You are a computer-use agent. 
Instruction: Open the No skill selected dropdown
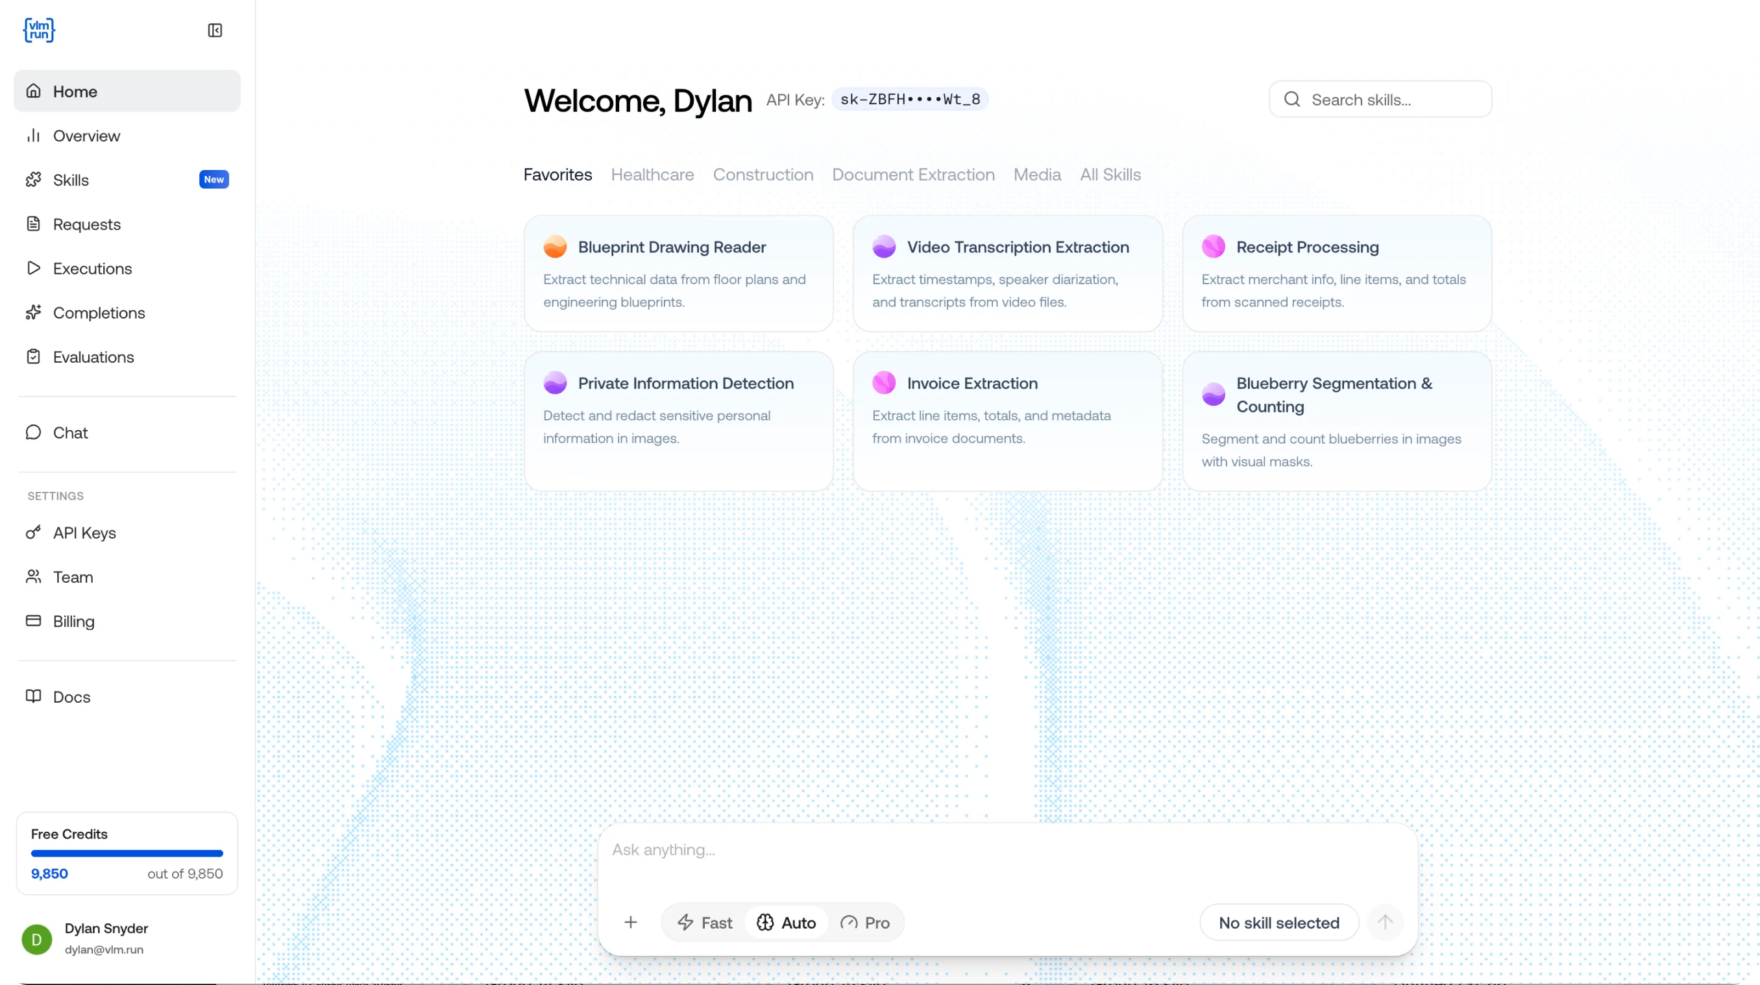click(x=1279, y=922)
